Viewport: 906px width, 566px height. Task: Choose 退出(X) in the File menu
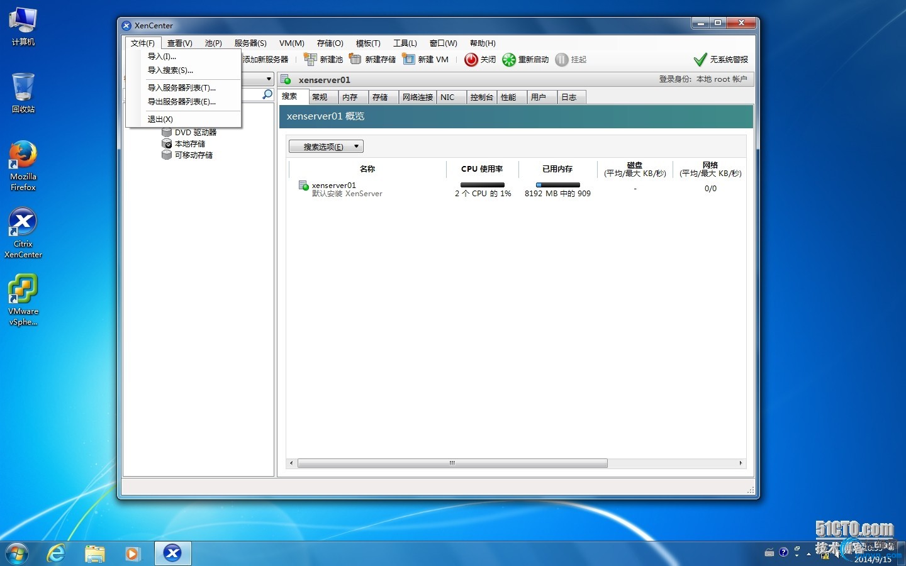coord(160,119)
